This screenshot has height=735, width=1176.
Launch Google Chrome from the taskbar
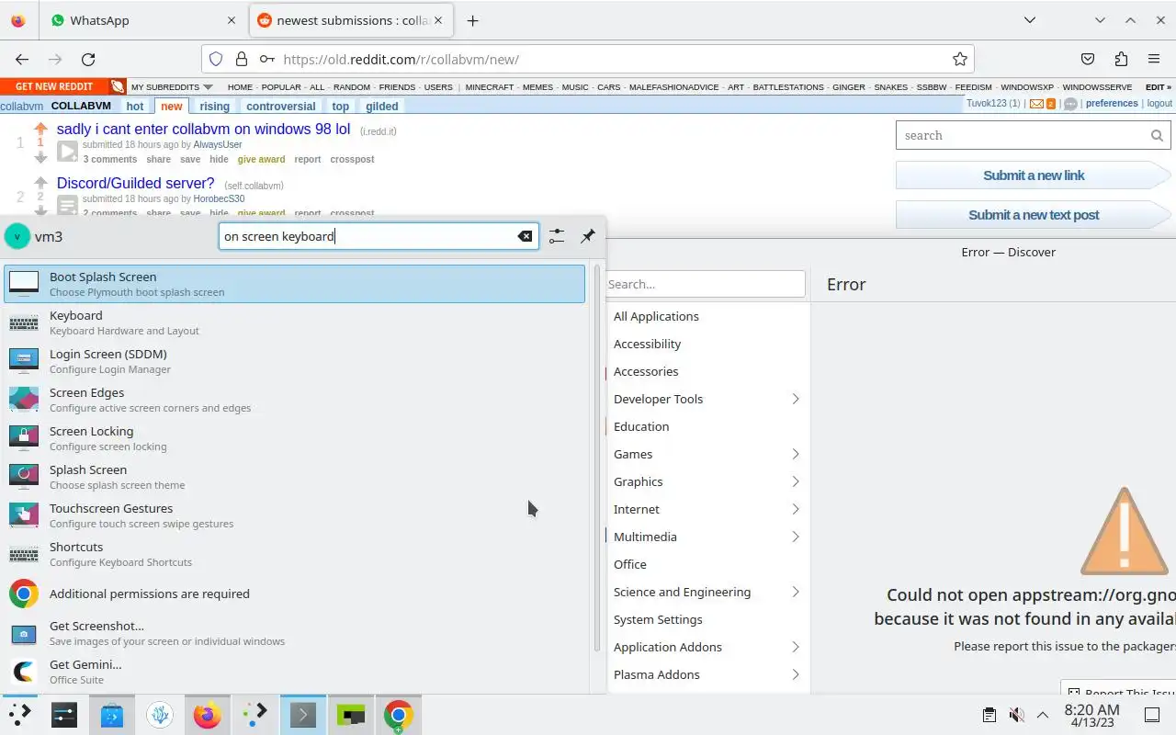tap(399, 714)
